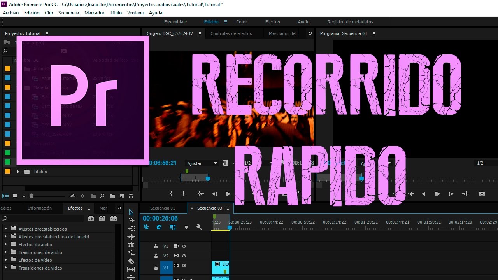Open the Ventana menu
The height and width of the screenshot is (280, 498).
click(135, 13)
